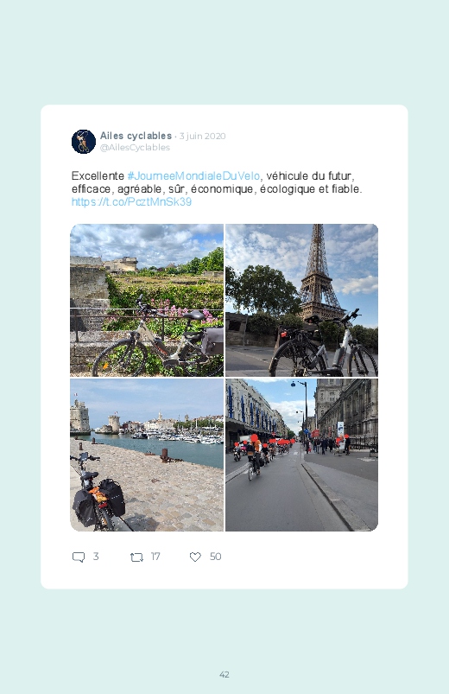Screen dimensions: 449x694
Task: Follow the t.co/PcztMnSk39 link
Action: (131, 202)
